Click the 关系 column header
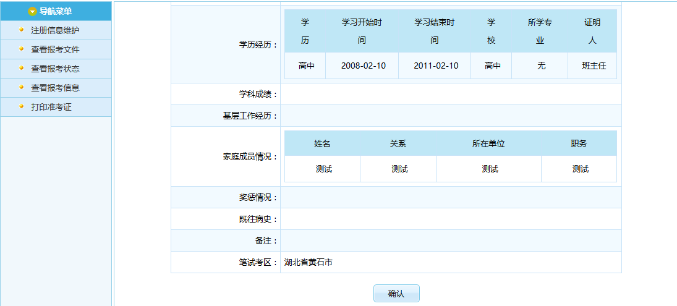The width and height of the screenshot is (677, 306). coord(398,143)
